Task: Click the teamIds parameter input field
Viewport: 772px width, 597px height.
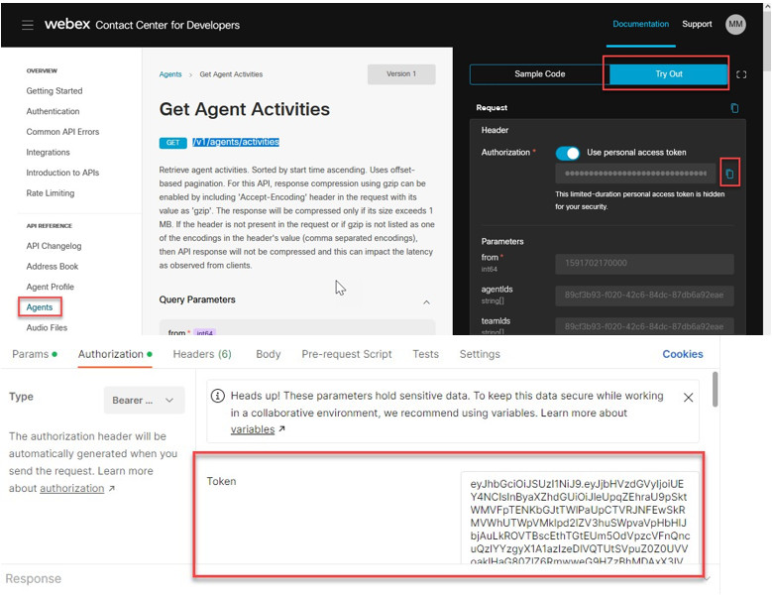Action: (x=644, y=326)
